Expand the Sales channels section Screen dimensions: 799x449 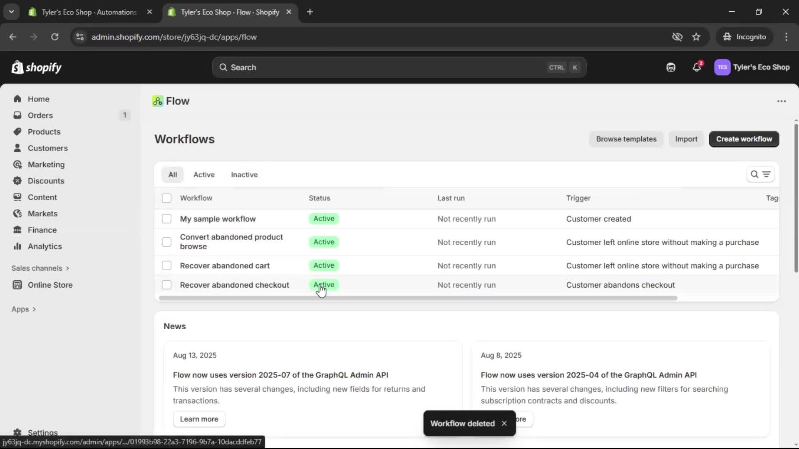[40, 268]
